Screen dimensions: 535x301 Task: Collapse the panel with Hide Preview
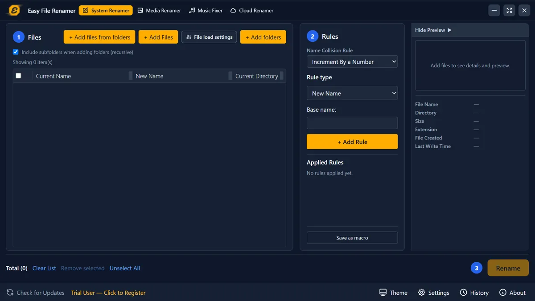[x=433, y=30]
